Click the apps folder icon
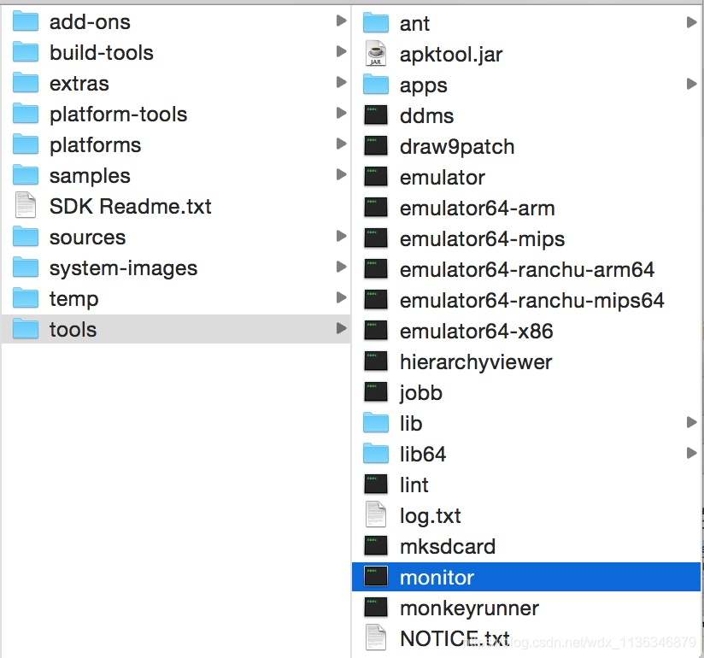This screenshot has height=658, width=704. pos(376,85)
